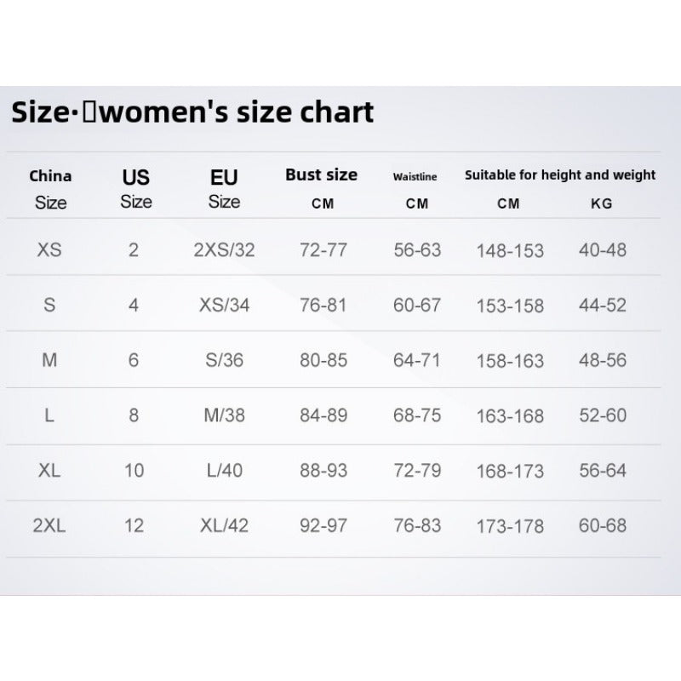
Task: Click 'Suitable for height and weight' header
Action: tap(559, 175)
